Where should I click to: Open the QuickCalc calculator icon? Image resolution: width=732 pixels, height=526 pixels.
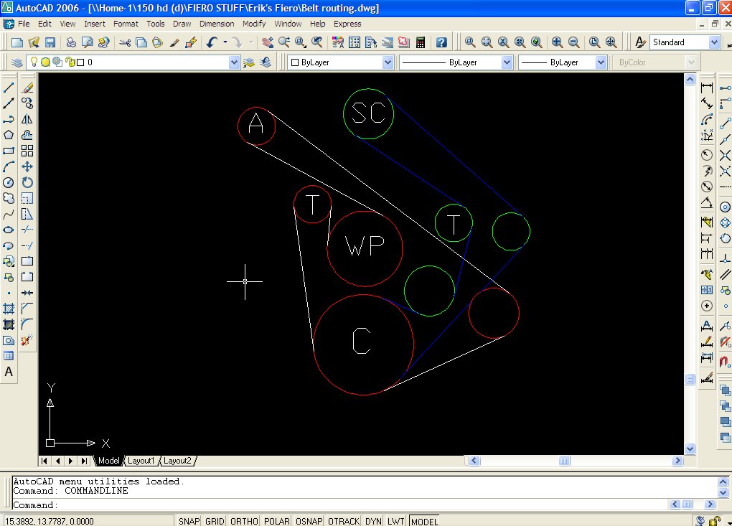click(421, 42)
